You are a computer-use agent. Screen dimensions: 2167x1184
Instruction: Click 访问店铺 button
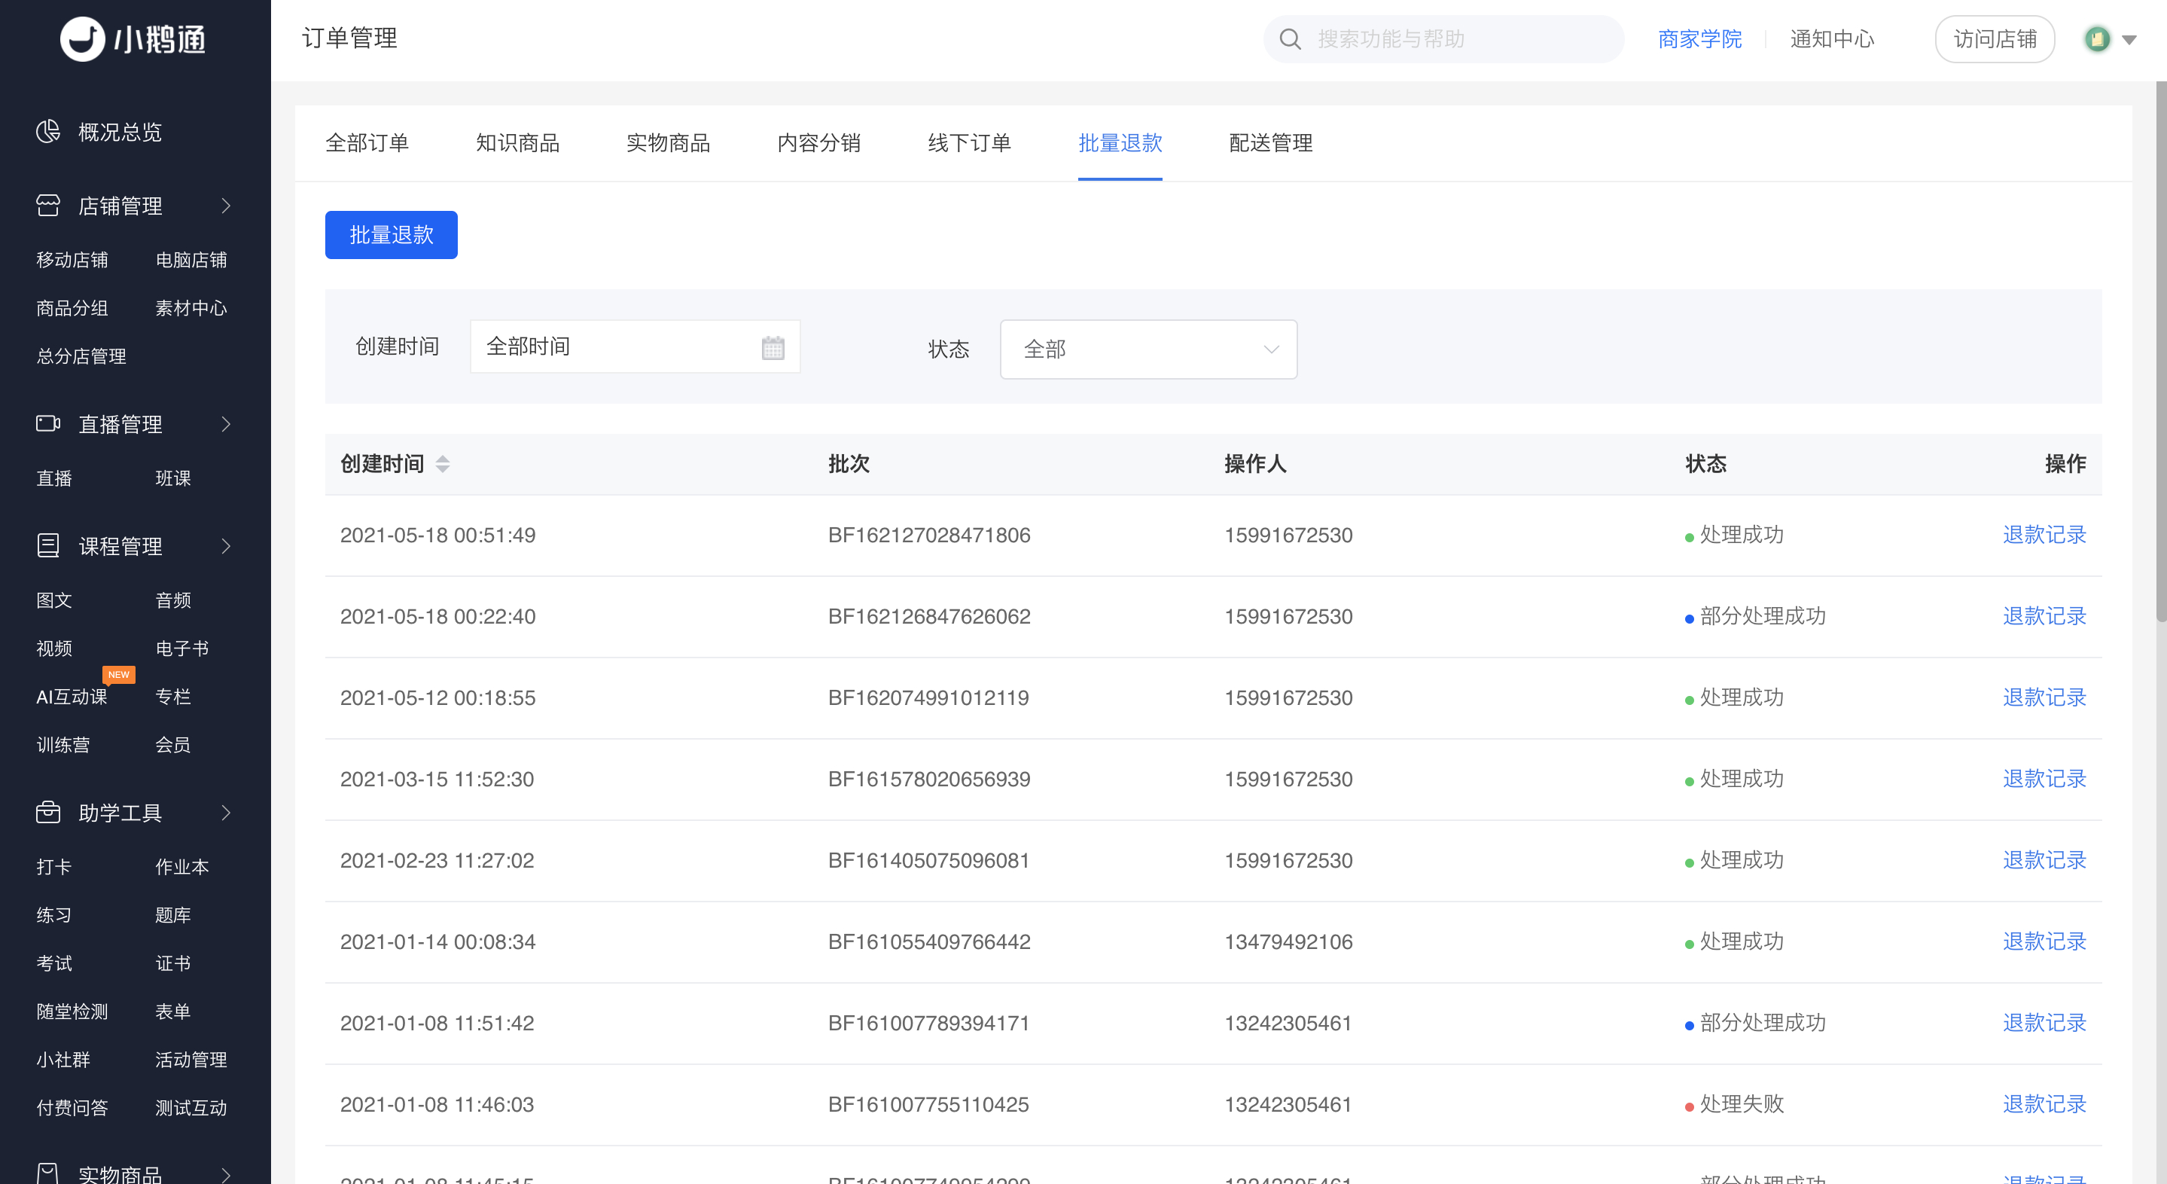click(1995, 38)
